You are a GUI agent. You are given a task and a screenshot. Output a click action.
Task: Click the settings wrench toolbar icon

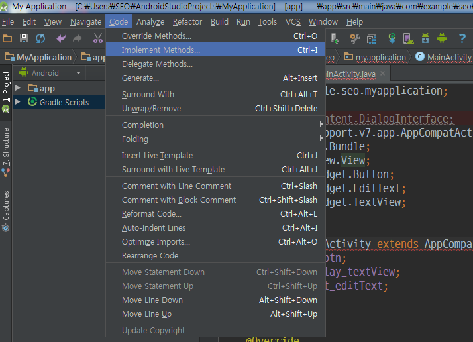point(355,38)
